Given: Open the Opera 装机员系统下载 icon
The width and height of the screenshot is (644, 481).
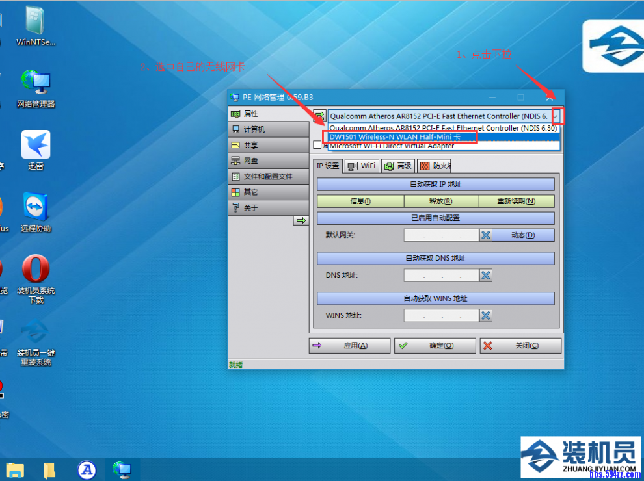Looking at the screenshot, I should coord(35,269).
